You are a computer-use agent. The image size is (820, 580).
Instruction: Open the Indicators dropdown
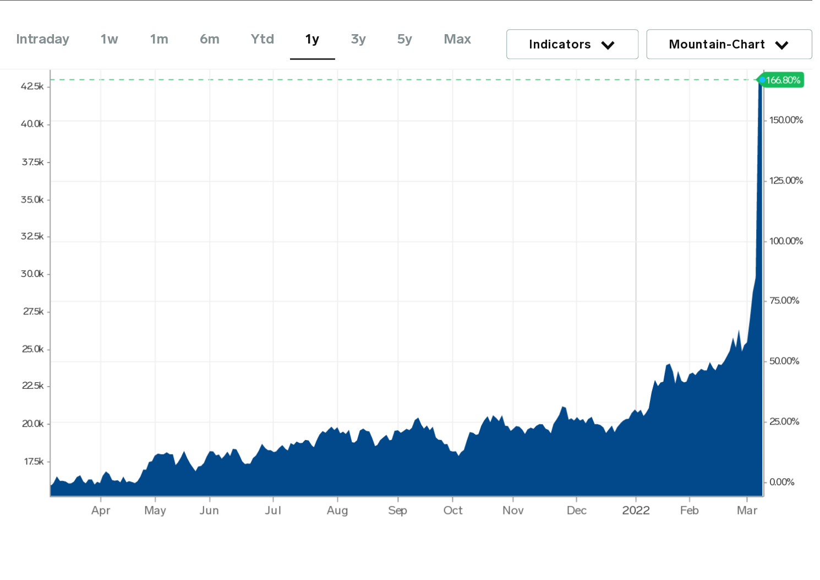[x=572, y=44]
